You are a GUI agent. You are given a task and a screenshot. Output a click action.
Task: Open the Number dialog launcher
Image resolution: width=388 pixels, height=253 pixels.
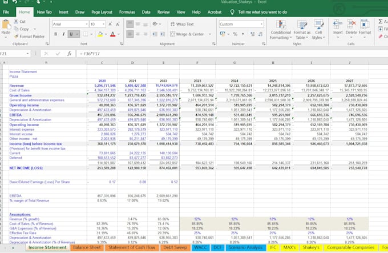pyautogui.click(x=264, y=44)
